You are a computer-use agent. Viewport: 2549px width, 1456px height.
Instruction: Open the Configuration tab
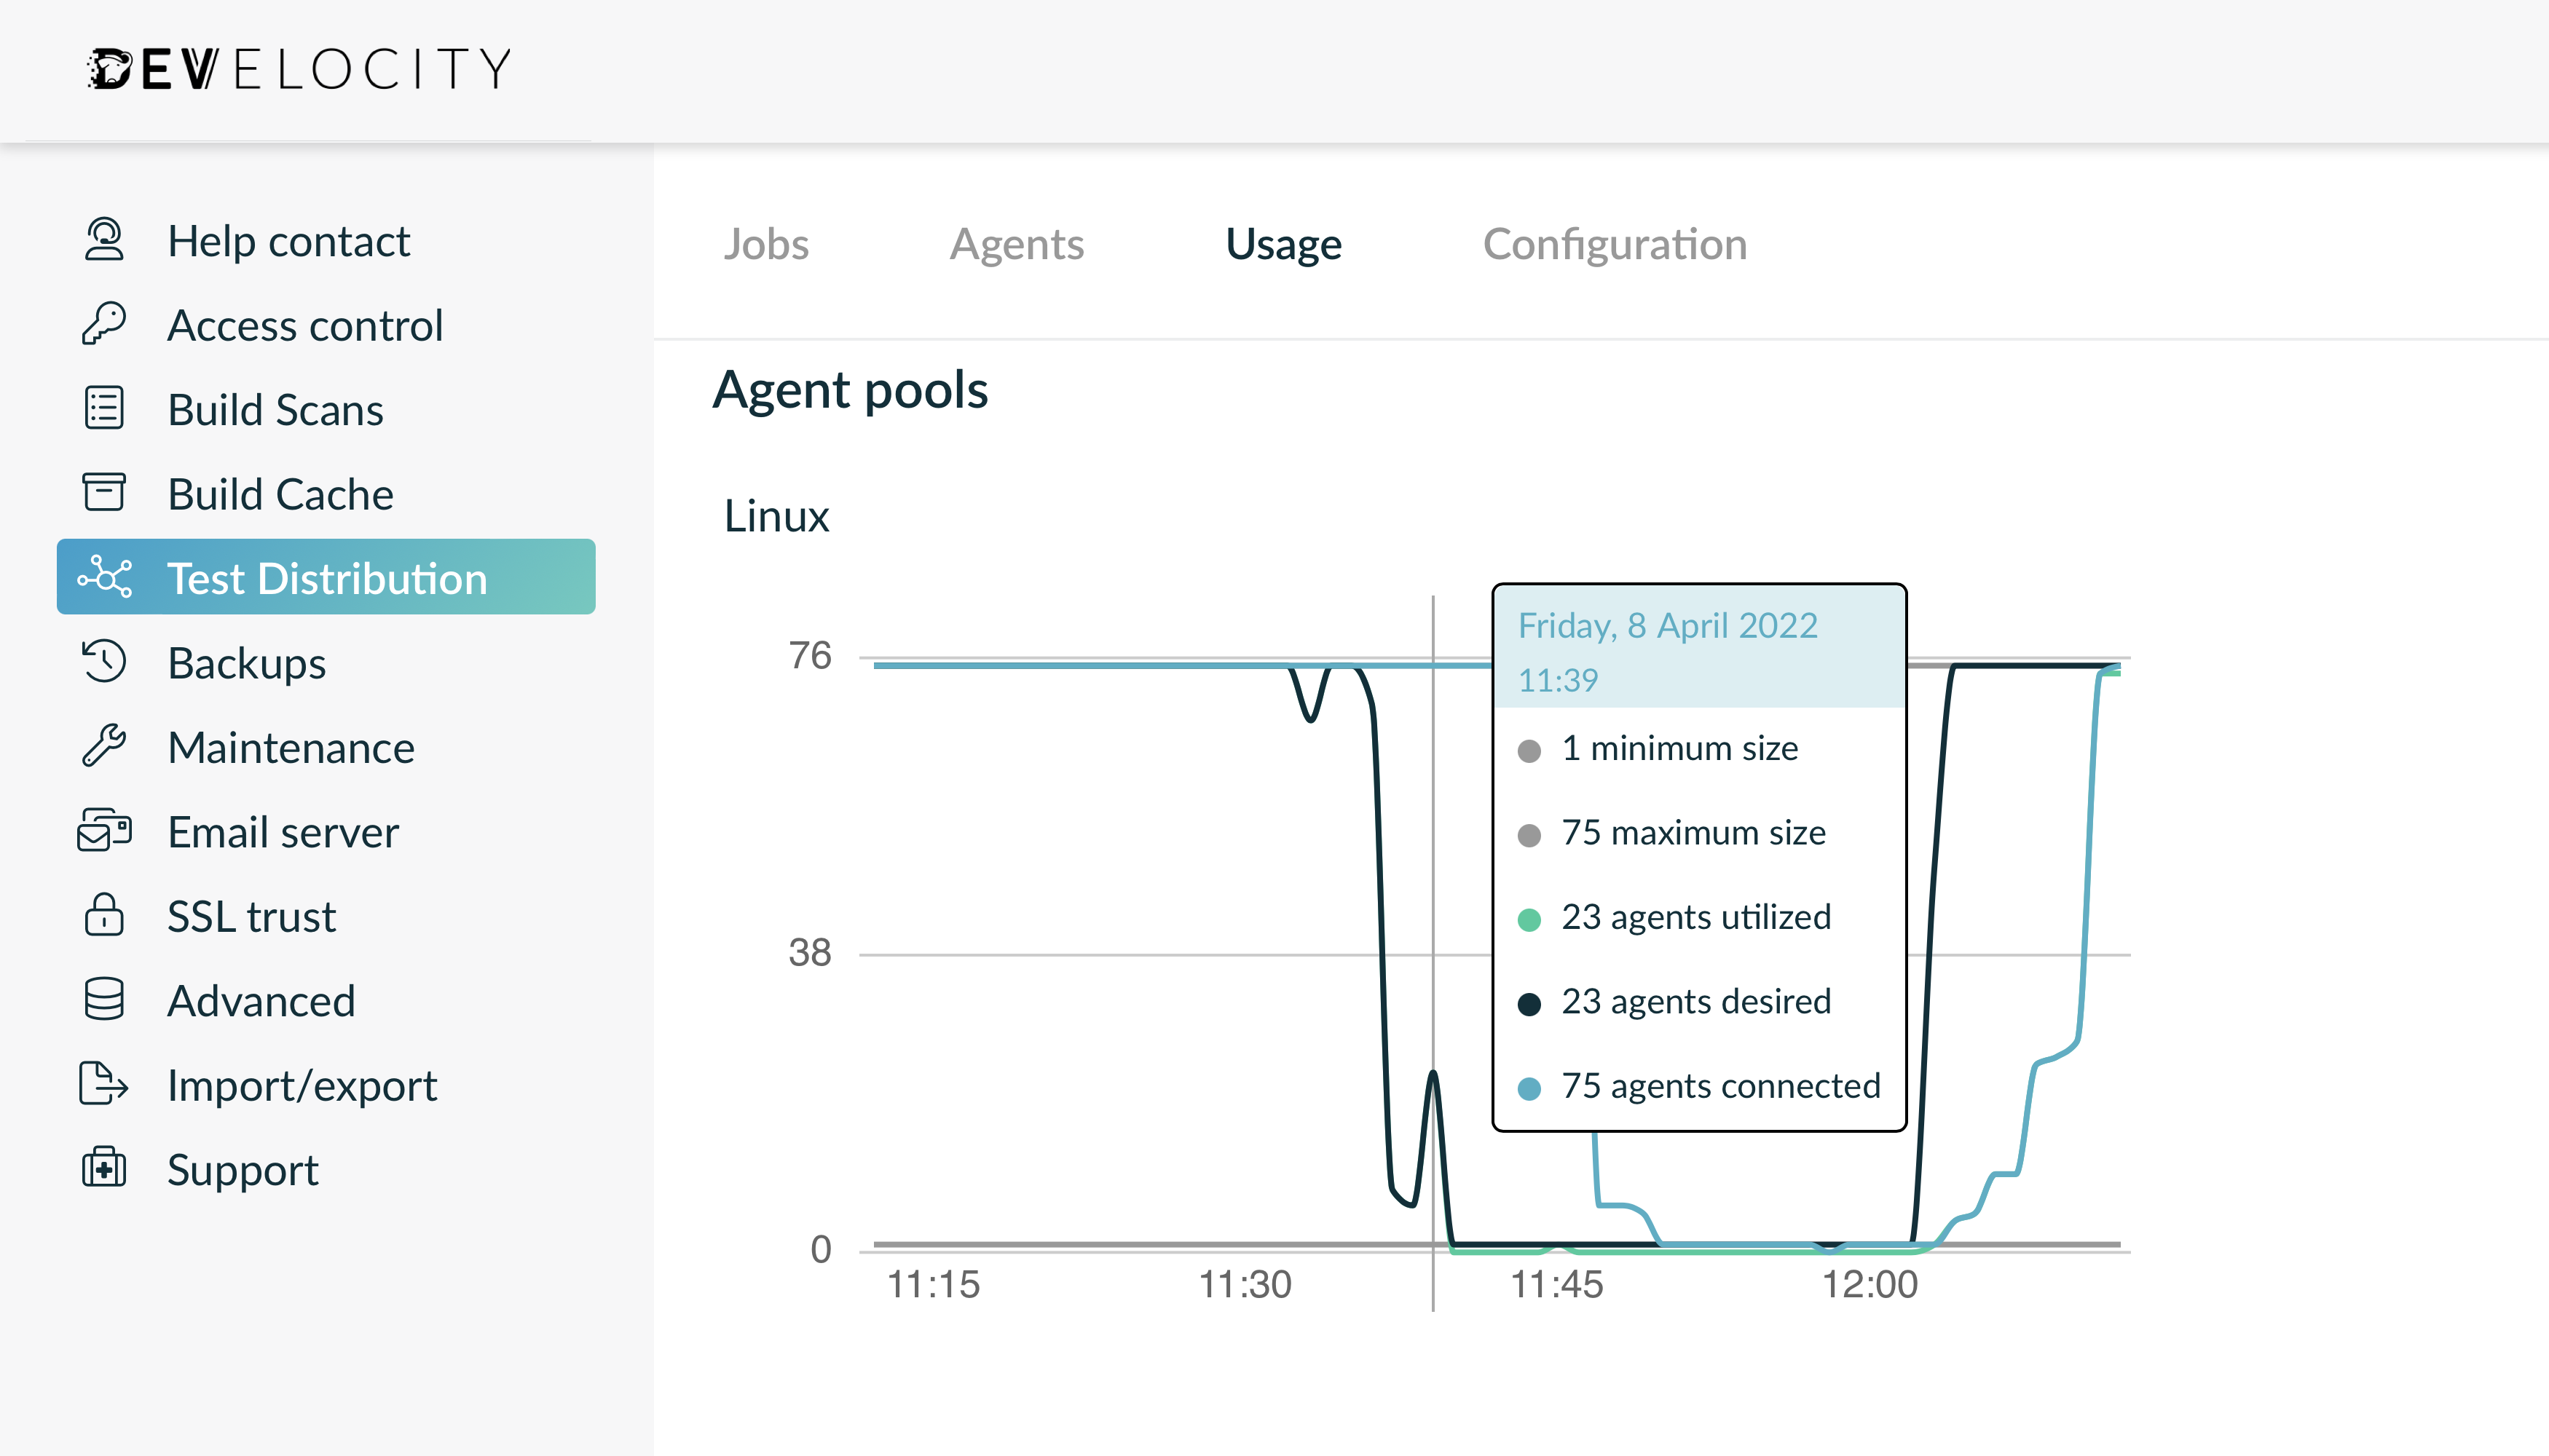pyautogui.click(x=1615, y=244)
